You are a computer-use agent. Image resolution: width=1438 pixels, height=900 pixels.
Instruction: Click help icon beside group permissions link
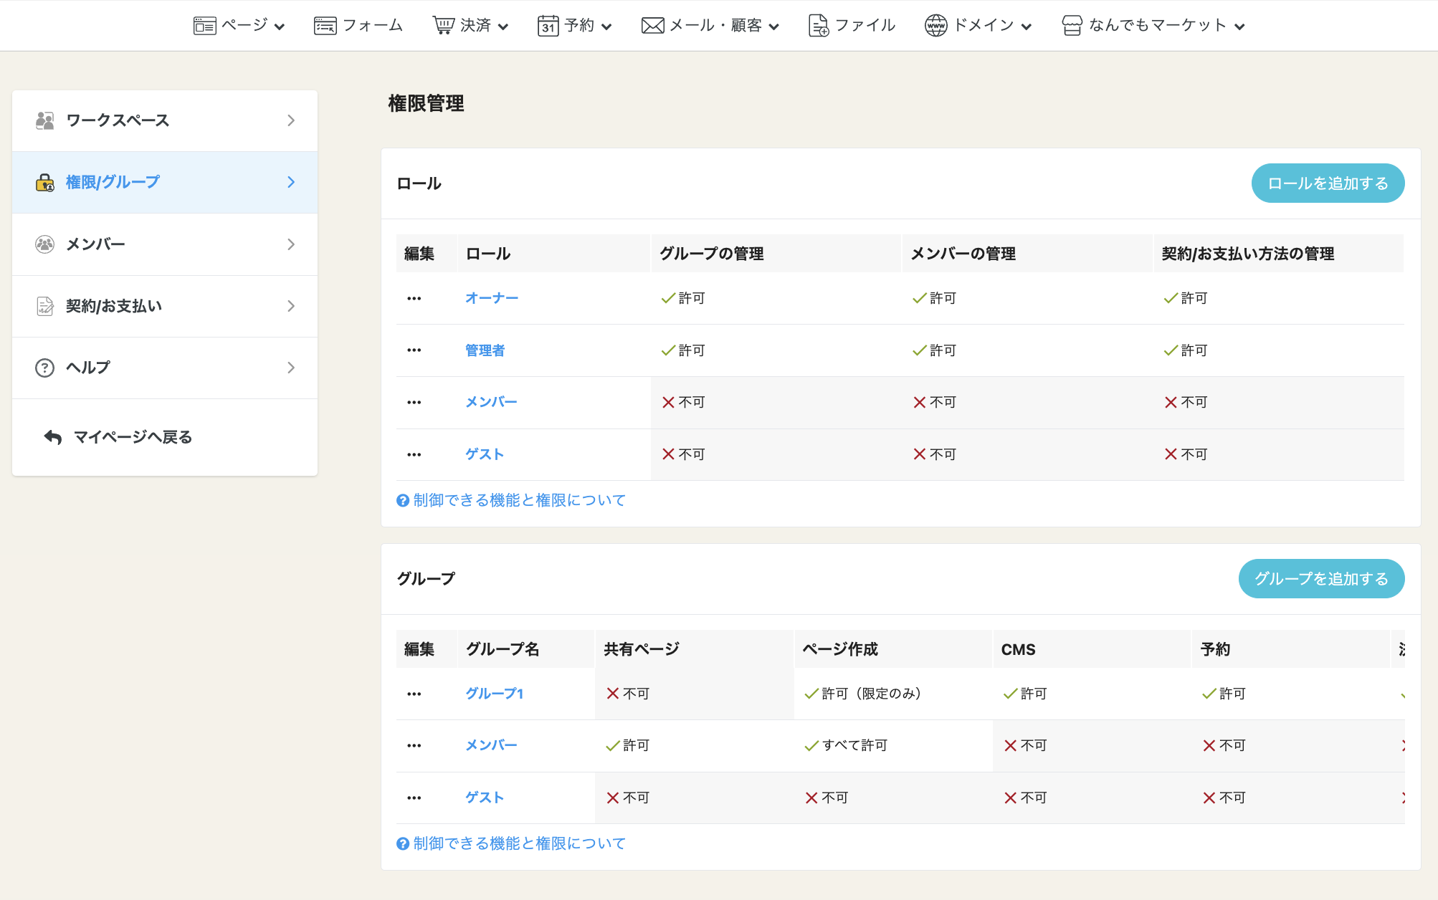click(403, 843)
